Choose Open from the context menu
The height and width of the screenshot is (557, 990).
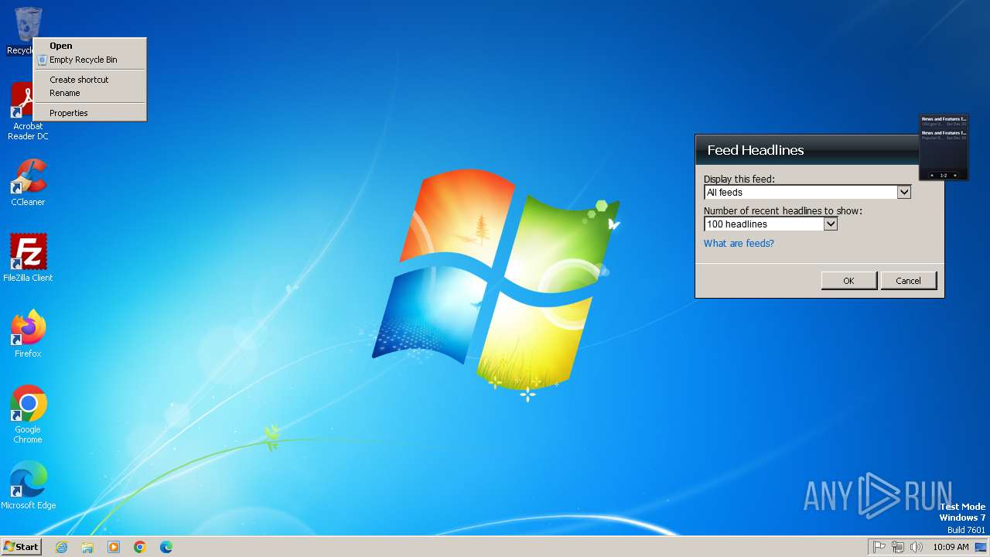90,46
